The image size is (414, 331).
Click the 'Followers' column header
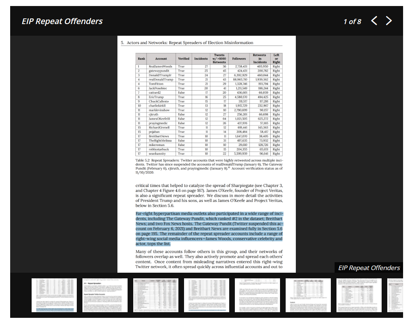pyautogui.click(x=239, y=59)
